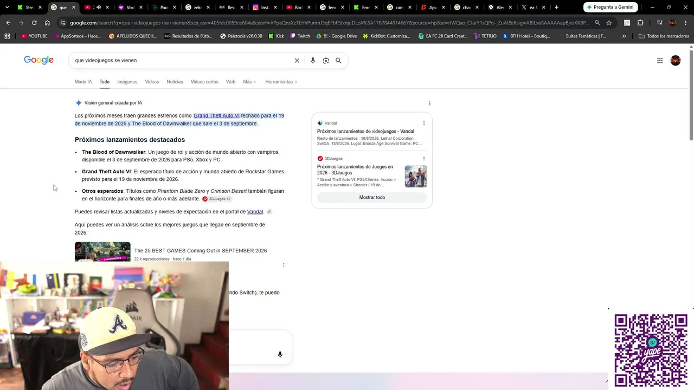Screen dimensions: 694x390
Task: Bookmark this page with the star icon
Action: 609,23
